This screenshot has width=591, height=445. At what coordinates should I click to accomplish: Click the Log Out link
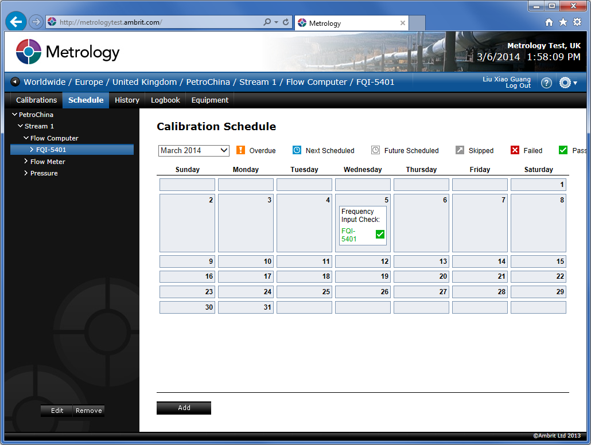pyautogui.click(x=518, y=85)
